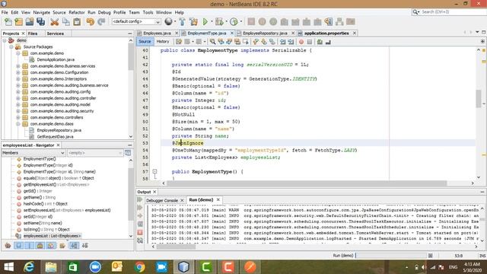Open Run Project dropdown arrow
Image resolution: width=487 pixels, height=274 pixels.
point(212,21)
